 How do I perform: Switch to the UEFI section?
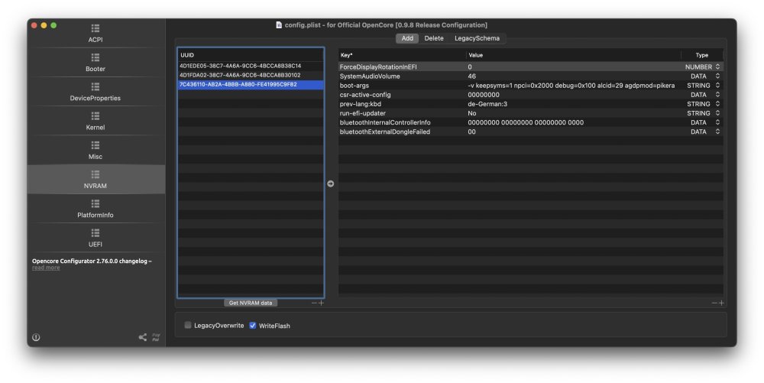point(95,238)
